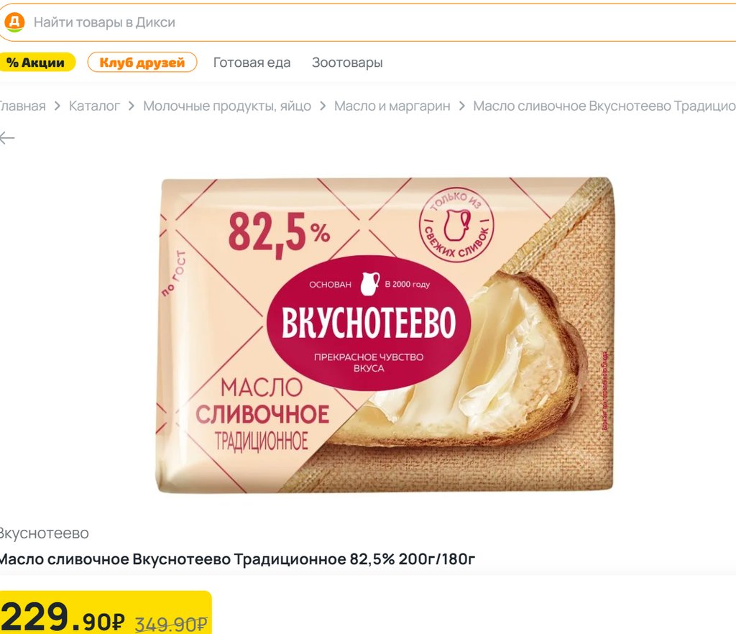Click the chevron before 'Каталог' breadcrumb
This screenshot has height=634, width=736.
click(x=57, y=106)
